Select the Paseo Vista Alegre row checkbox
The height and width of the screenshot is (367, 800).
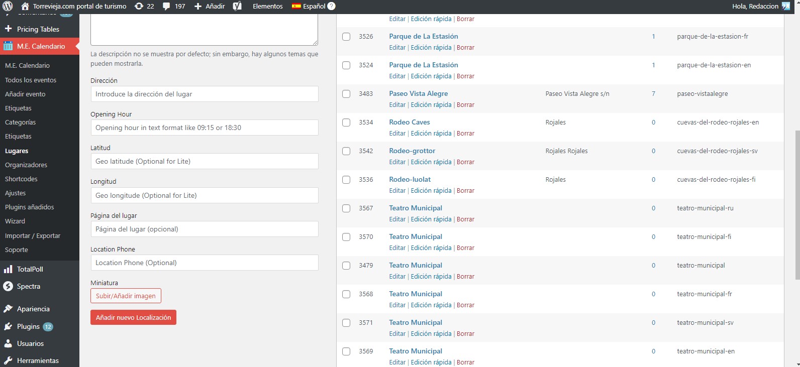pyautogui.click(x=346, y=94)
